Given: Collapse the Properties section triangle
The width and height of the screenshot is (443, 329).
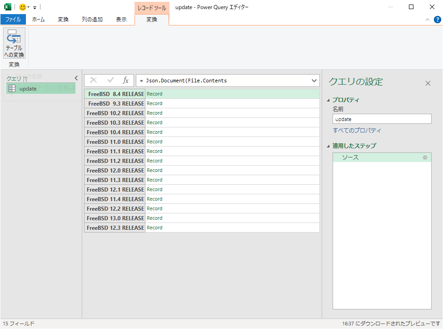Looking at the screenshot, I should tap(329, 100).
